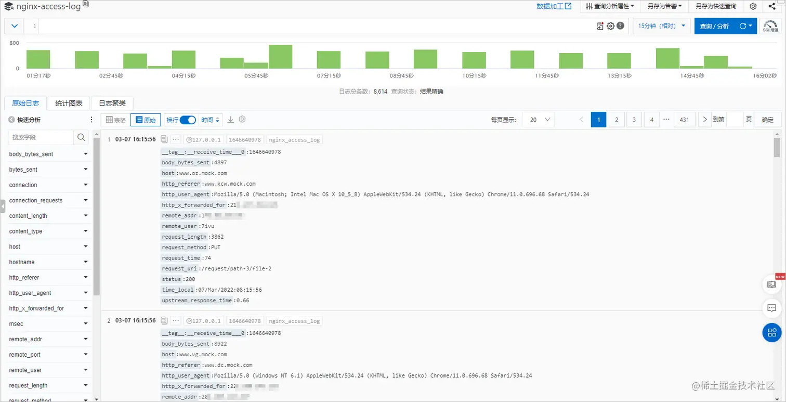
Task: Jump to last page 431
Action: coord(685,120)
